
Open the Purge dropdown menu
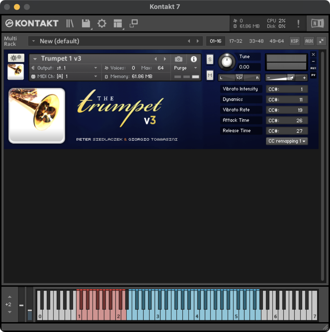tap(186, 68)
